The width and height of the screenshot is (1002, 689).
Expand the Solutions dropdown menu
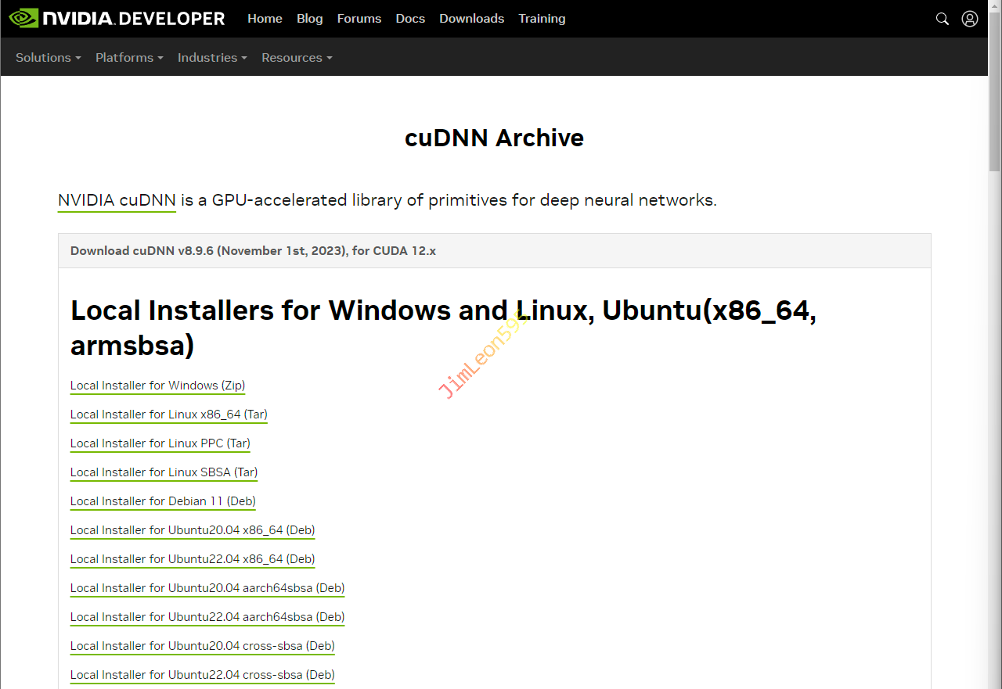coord(48,58)
